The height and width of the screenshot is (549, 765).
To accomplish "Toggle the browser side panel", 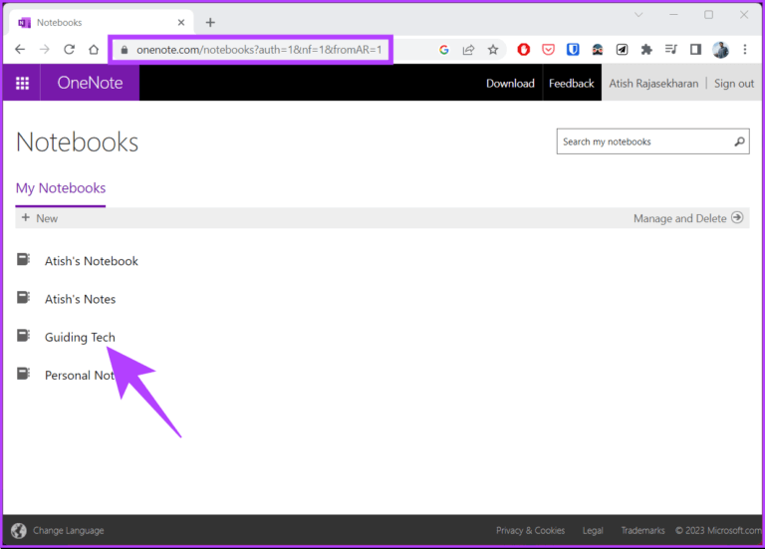I will click(x=695, y=49).
